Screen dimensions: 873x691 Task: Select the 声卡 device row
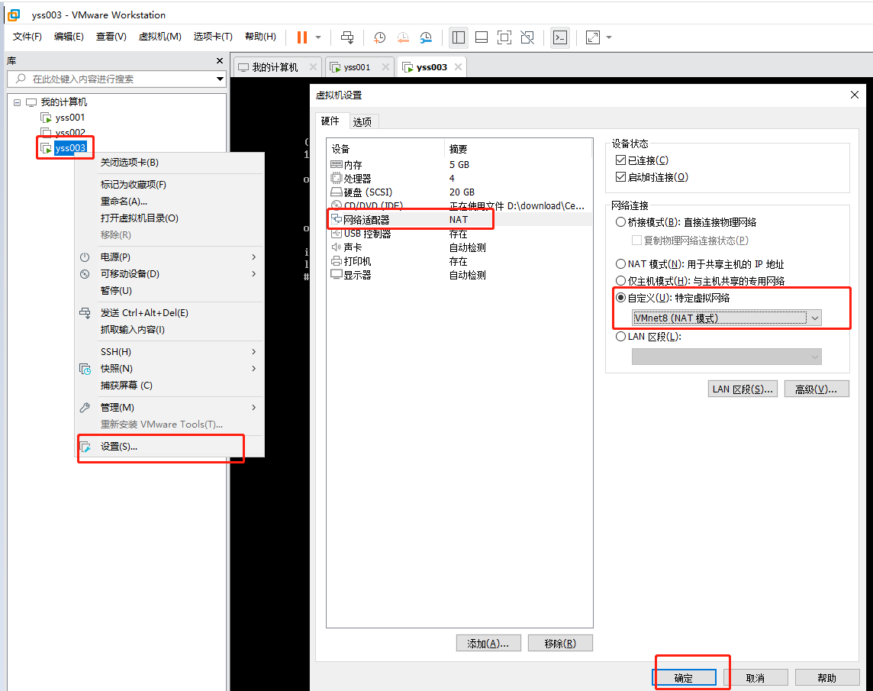coord(459,248)
